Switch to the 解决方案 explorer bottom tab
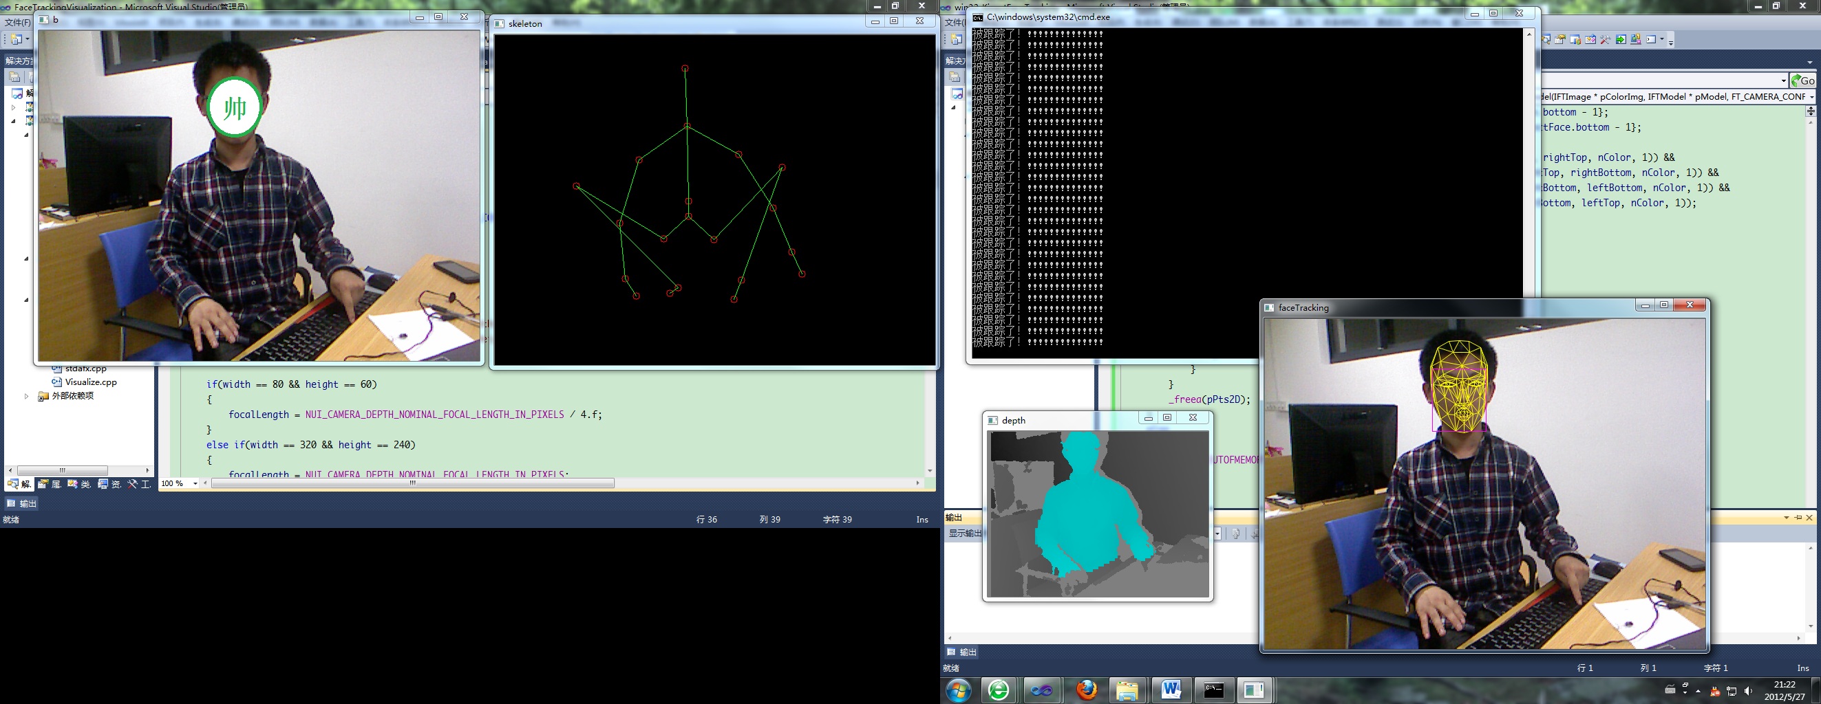The width and height of the screenshot is (1821, 704). point(20,484)
